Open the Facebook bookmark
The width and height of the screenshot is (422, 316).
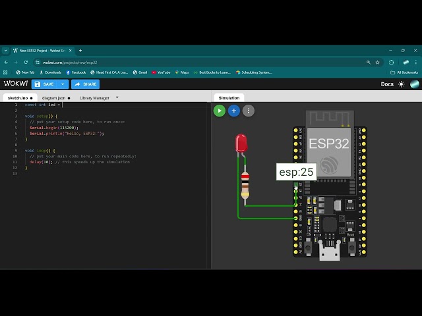point(76,72)
